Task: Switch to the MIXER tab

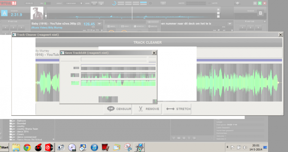Action: [111, 26]
